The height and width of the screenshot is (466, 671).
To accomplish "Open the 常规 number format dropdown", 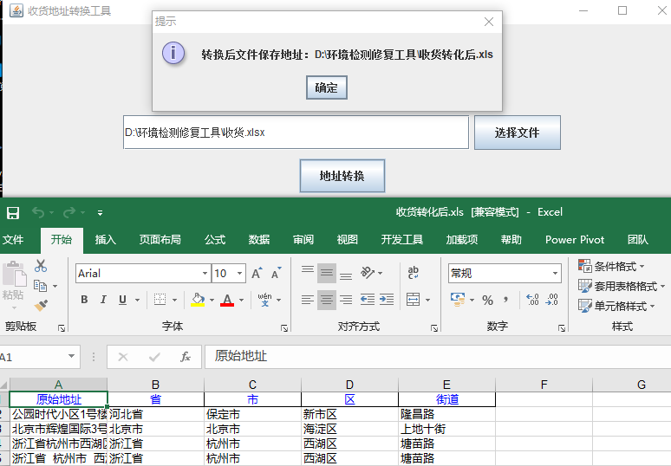I will click(x=555, y=273).
